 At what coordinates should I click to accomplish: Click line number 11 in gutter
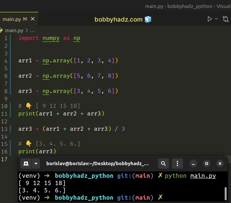[x=4, y=114]
